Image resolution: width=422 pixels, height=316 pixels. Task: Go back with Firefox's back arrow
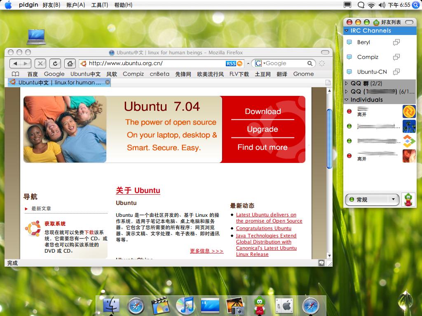pyautogui.click(x=15, y=63)
